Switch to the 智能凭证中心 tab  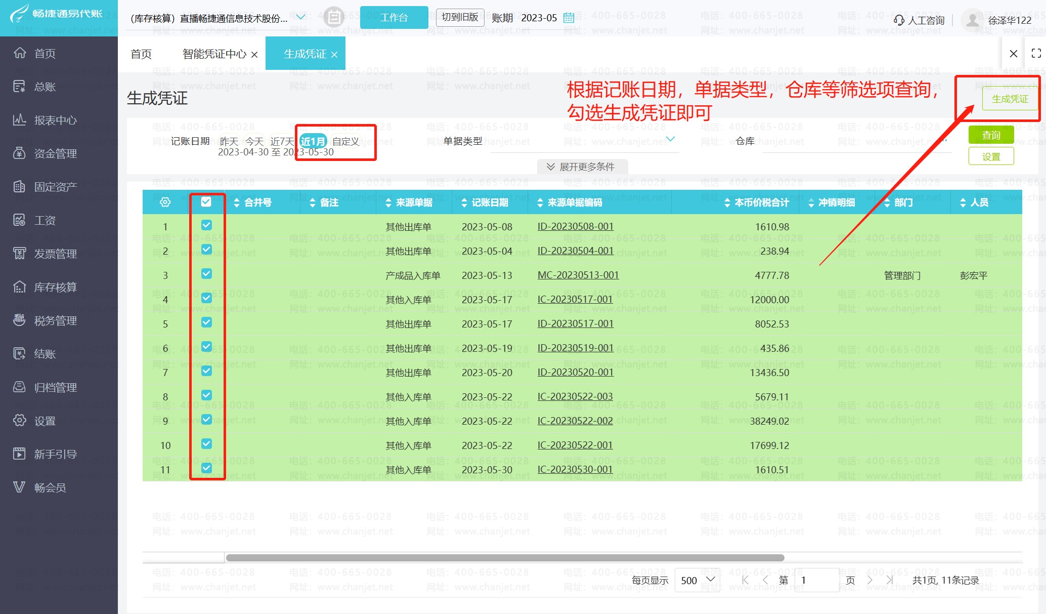click(x=214, y=54)
